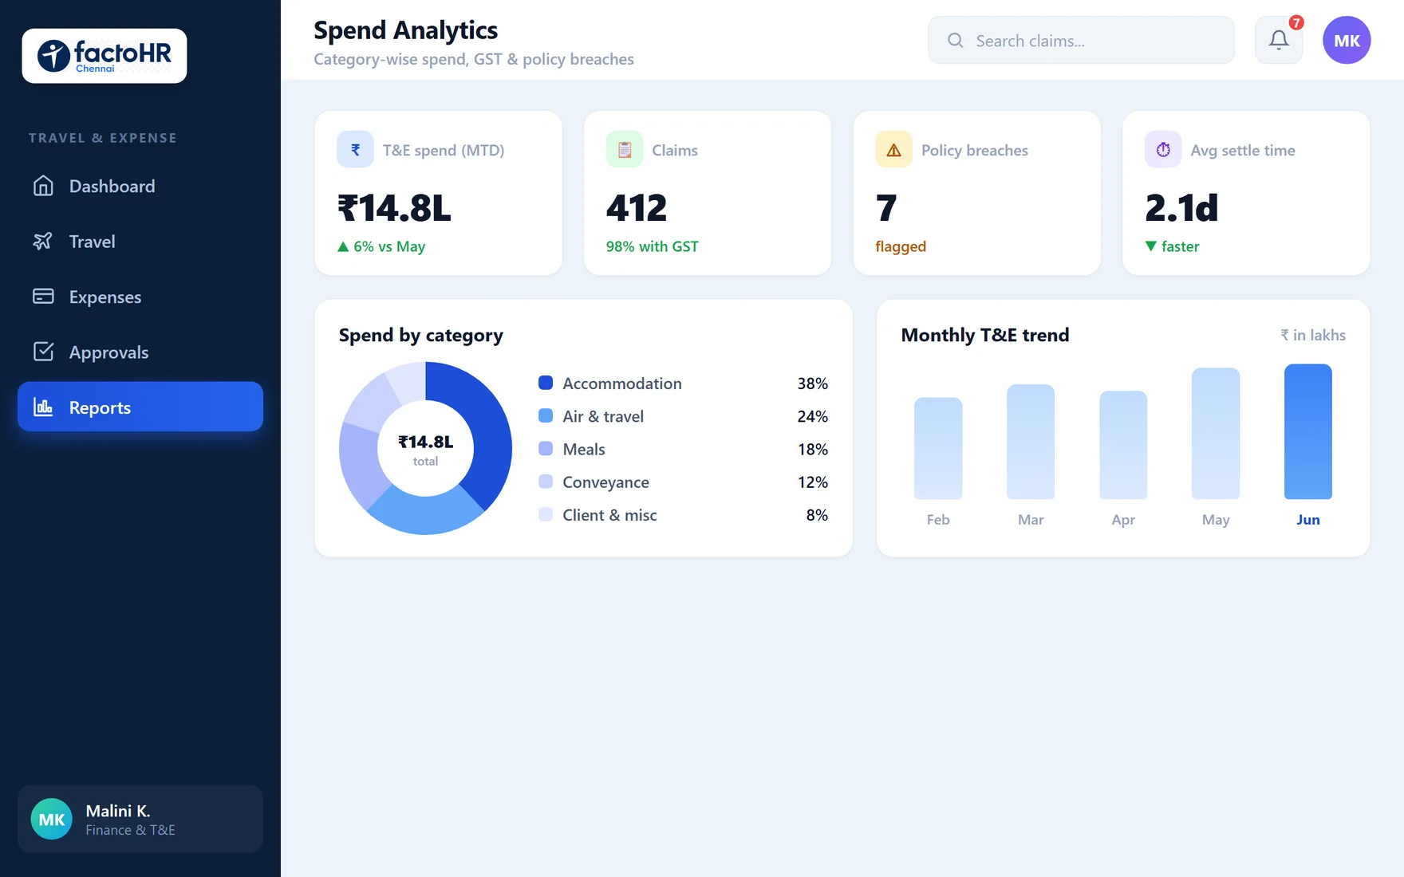Click the Air & travel legend swatch
Viewport: 1404px width, 877px height.
pos(546,415)
